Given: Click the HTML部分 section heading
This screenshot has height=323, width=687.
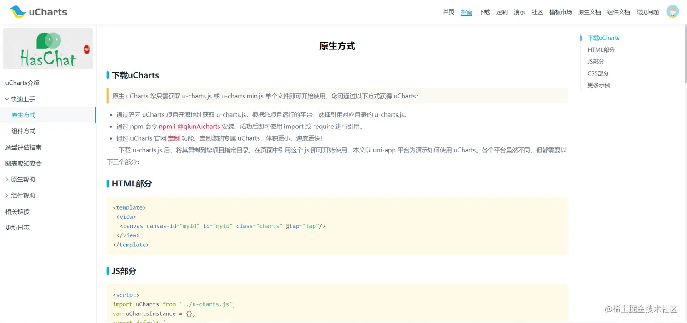Looking at the screenshot, I should pos(132,184).
